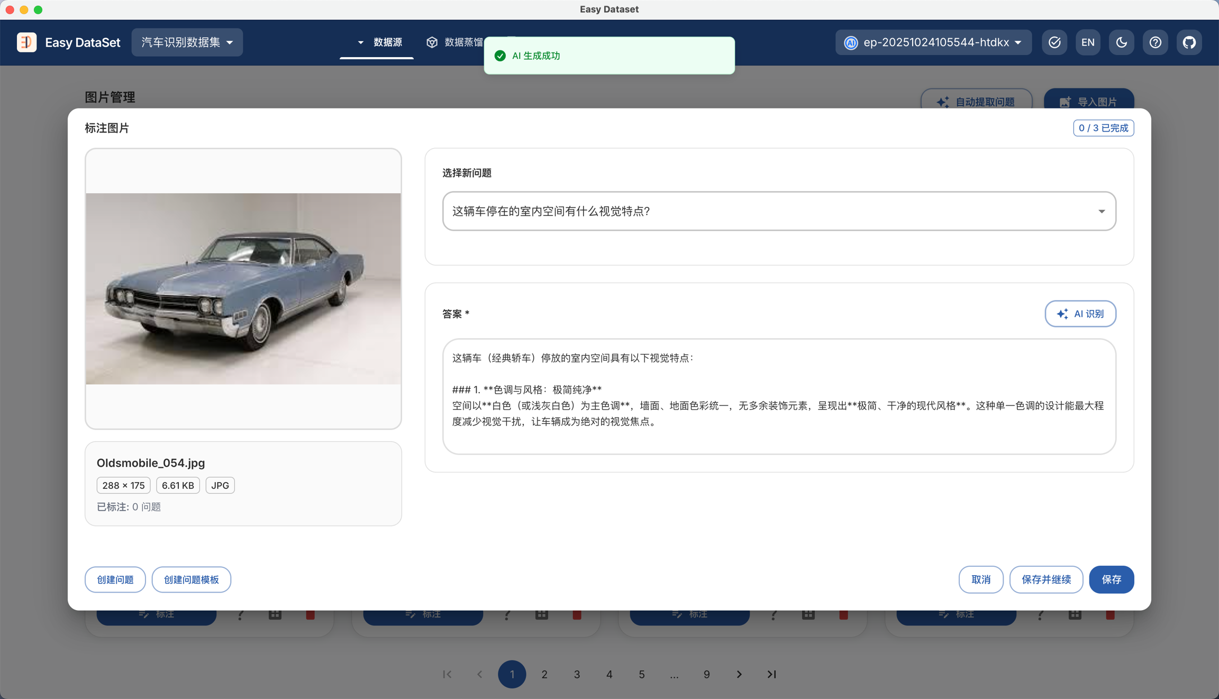Image resolution: width=1219 pixels, height=699 pixels.
Task: Click the AI 识别 sparkle button
Action: (1080, 314)
